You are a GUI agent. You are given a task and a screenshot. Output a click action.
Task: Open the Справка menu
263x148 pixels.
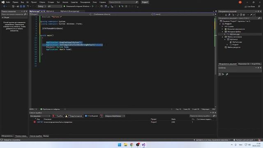pyautogui.click(x=102, y=2)
